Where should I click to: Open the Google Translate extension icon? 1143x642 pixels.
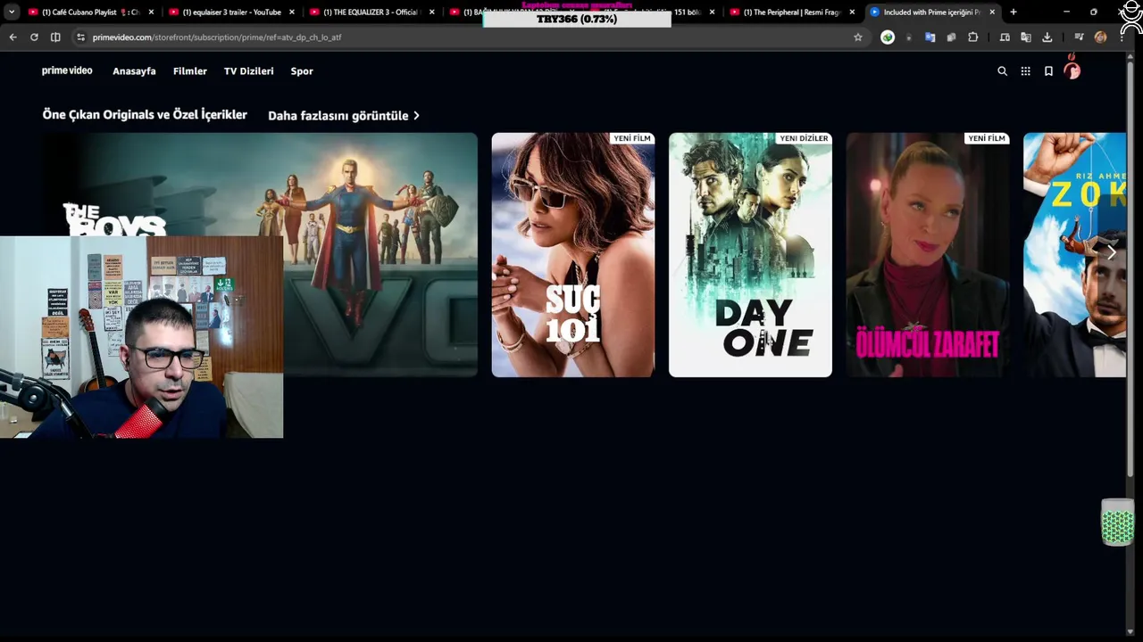(x=930, y=37)
